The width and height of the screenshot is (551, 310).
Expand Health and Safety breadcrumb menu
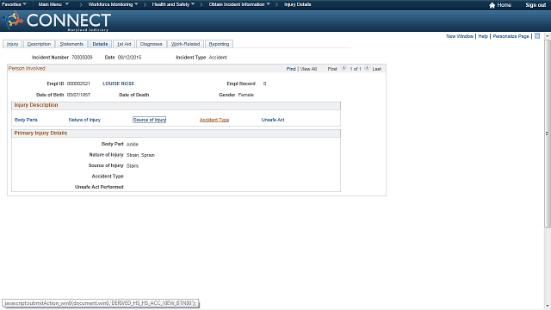pyautogui.click(x=173, y=4)
